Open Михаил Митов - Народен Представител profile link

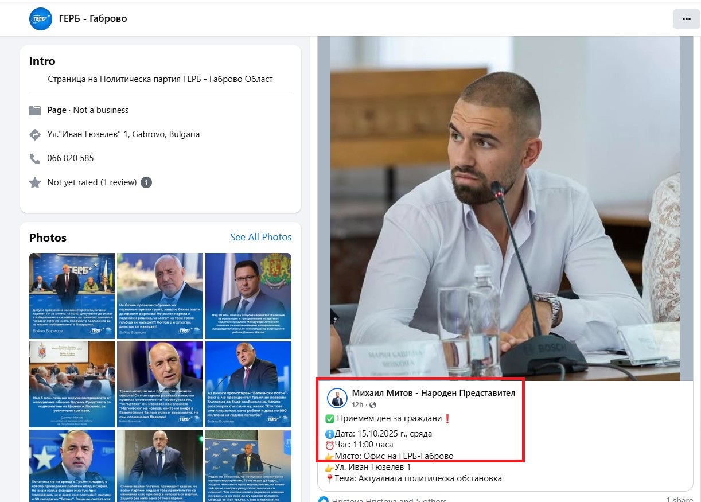point(433,393)
